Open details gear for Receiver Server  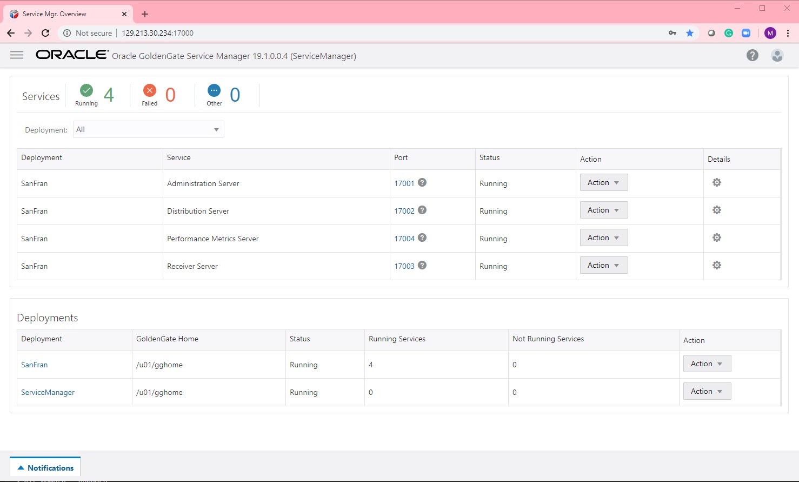point(717,265)
